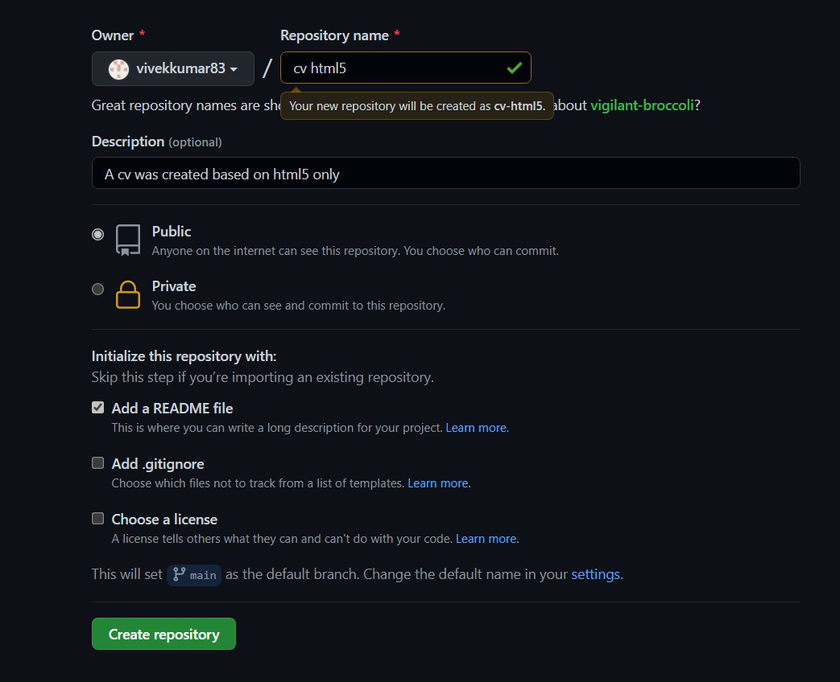Use the suggested name vigilant-broccoli
840x682 pixels.
[642, 105]
